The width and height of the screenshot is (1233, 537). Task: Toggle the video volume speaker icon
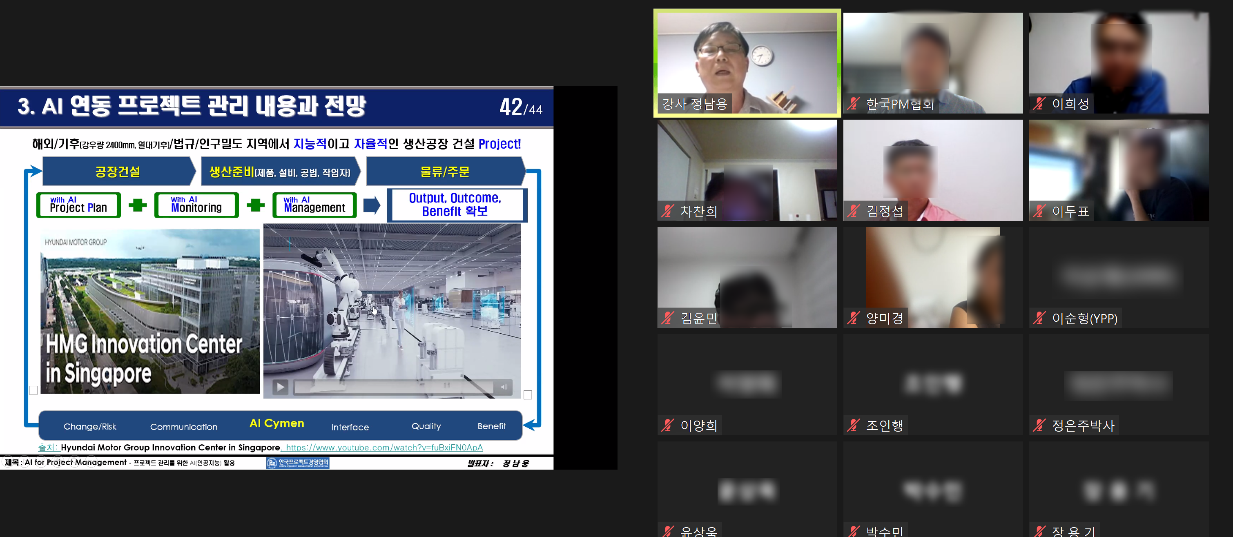(x=504, y=387)
